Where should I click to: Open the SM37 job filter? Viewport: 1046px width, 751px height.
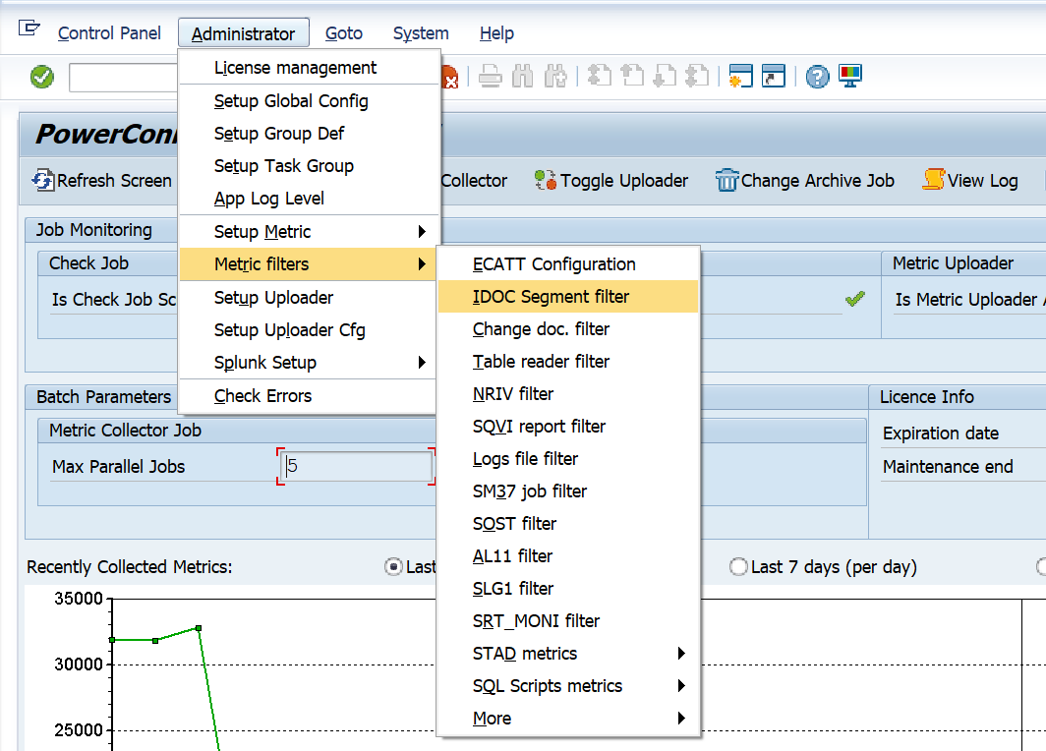tap(529, 491)
